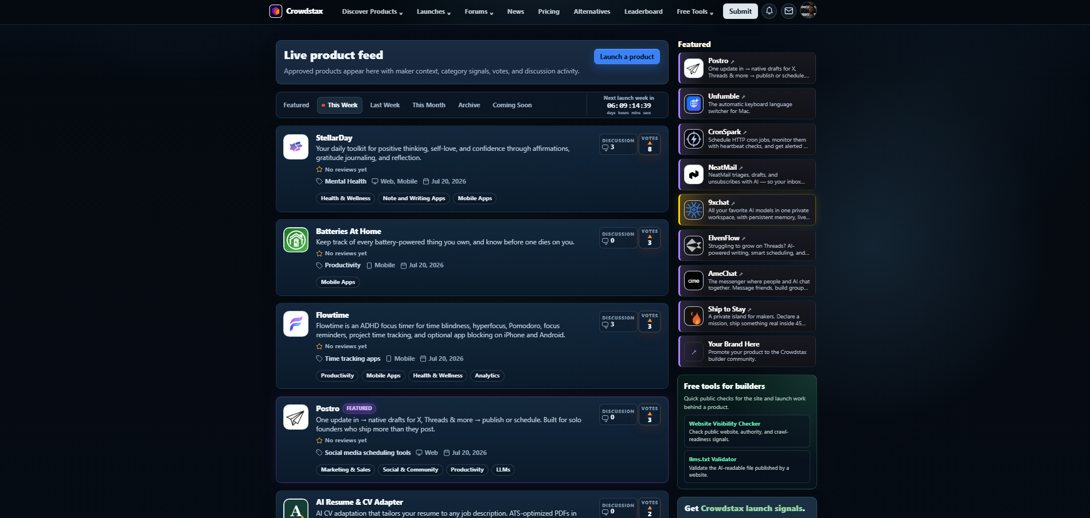
Task: Click the Launch a product button
Action: (x=627, y=57)
